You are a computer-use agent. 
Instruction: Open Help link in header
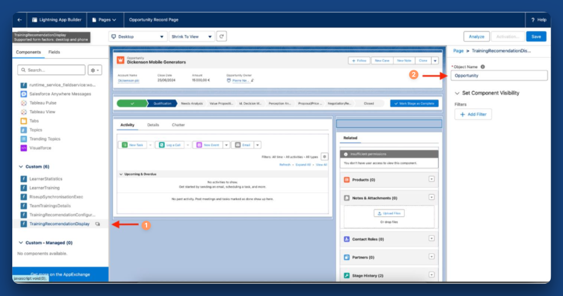pyautogui.click(x=538, y=20)
